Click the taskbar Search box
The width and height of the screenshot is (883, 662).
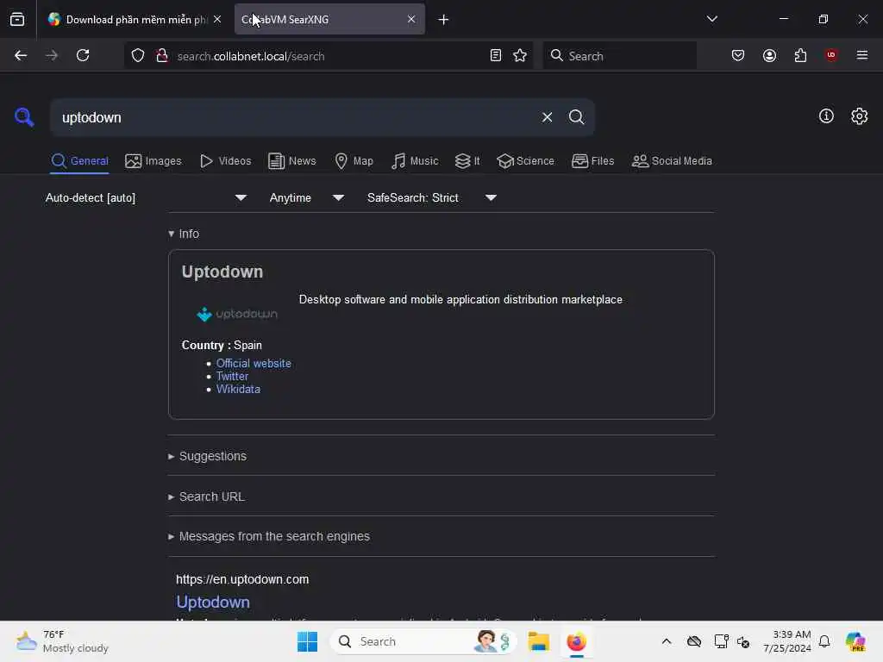(423, 641)
